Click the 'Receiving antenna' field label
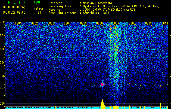171x109 pixels. point(63,13)
